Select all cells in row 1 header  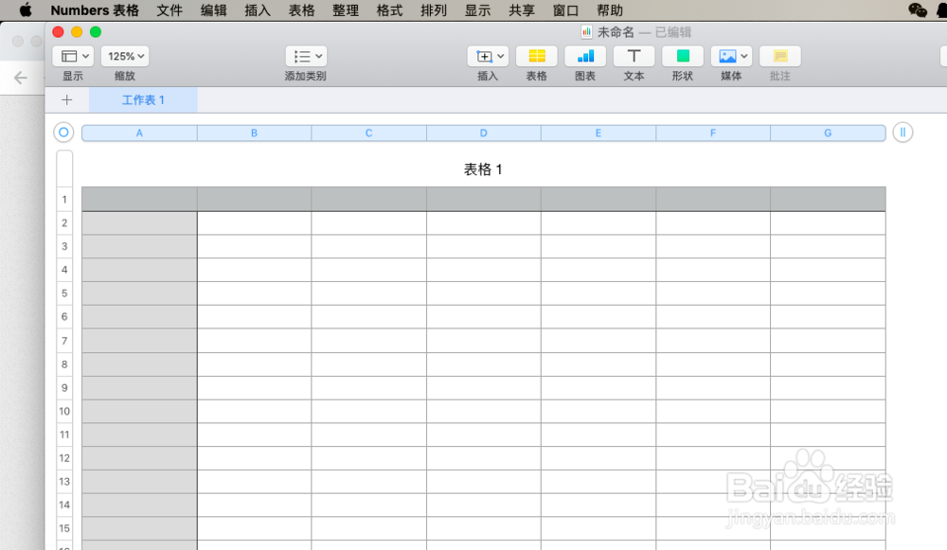[x=64, y=199]
